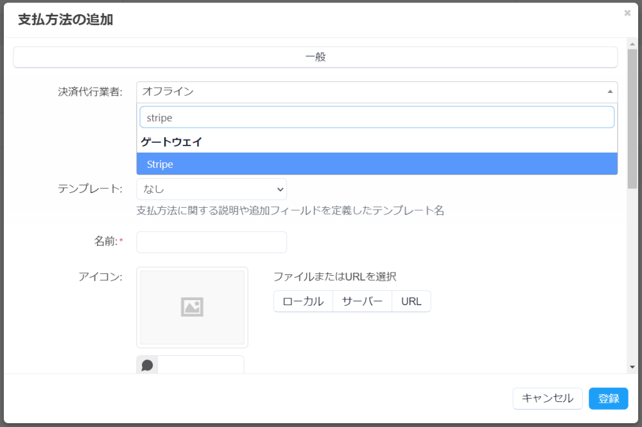This screenshot has width=642, height=427.
Task: Choose ローカル file source
Action: pos(303,301)
